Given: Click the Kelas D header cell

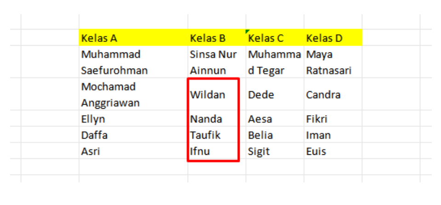Looking at the screenshot, I should [333, 38].
